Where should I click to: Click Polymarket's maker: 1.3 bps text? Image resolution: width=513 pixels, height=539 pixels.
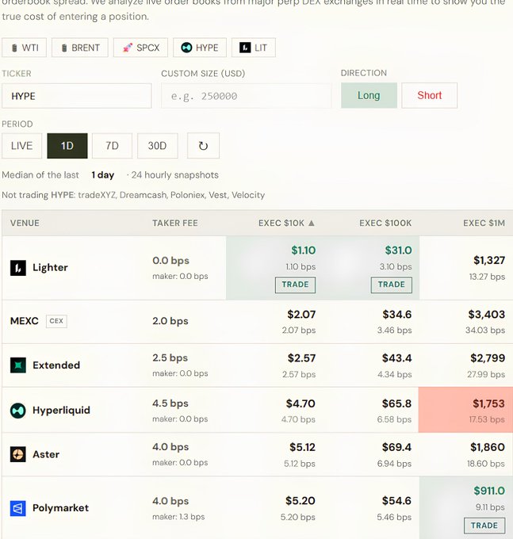point(178,517)
